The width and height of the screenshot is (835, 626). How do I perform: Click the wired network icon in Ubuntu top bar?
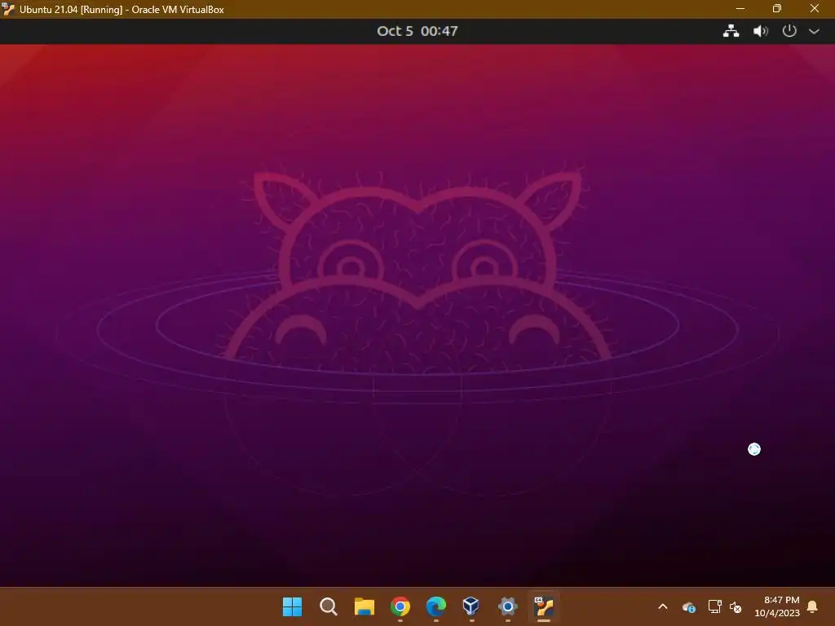[731, 31]
